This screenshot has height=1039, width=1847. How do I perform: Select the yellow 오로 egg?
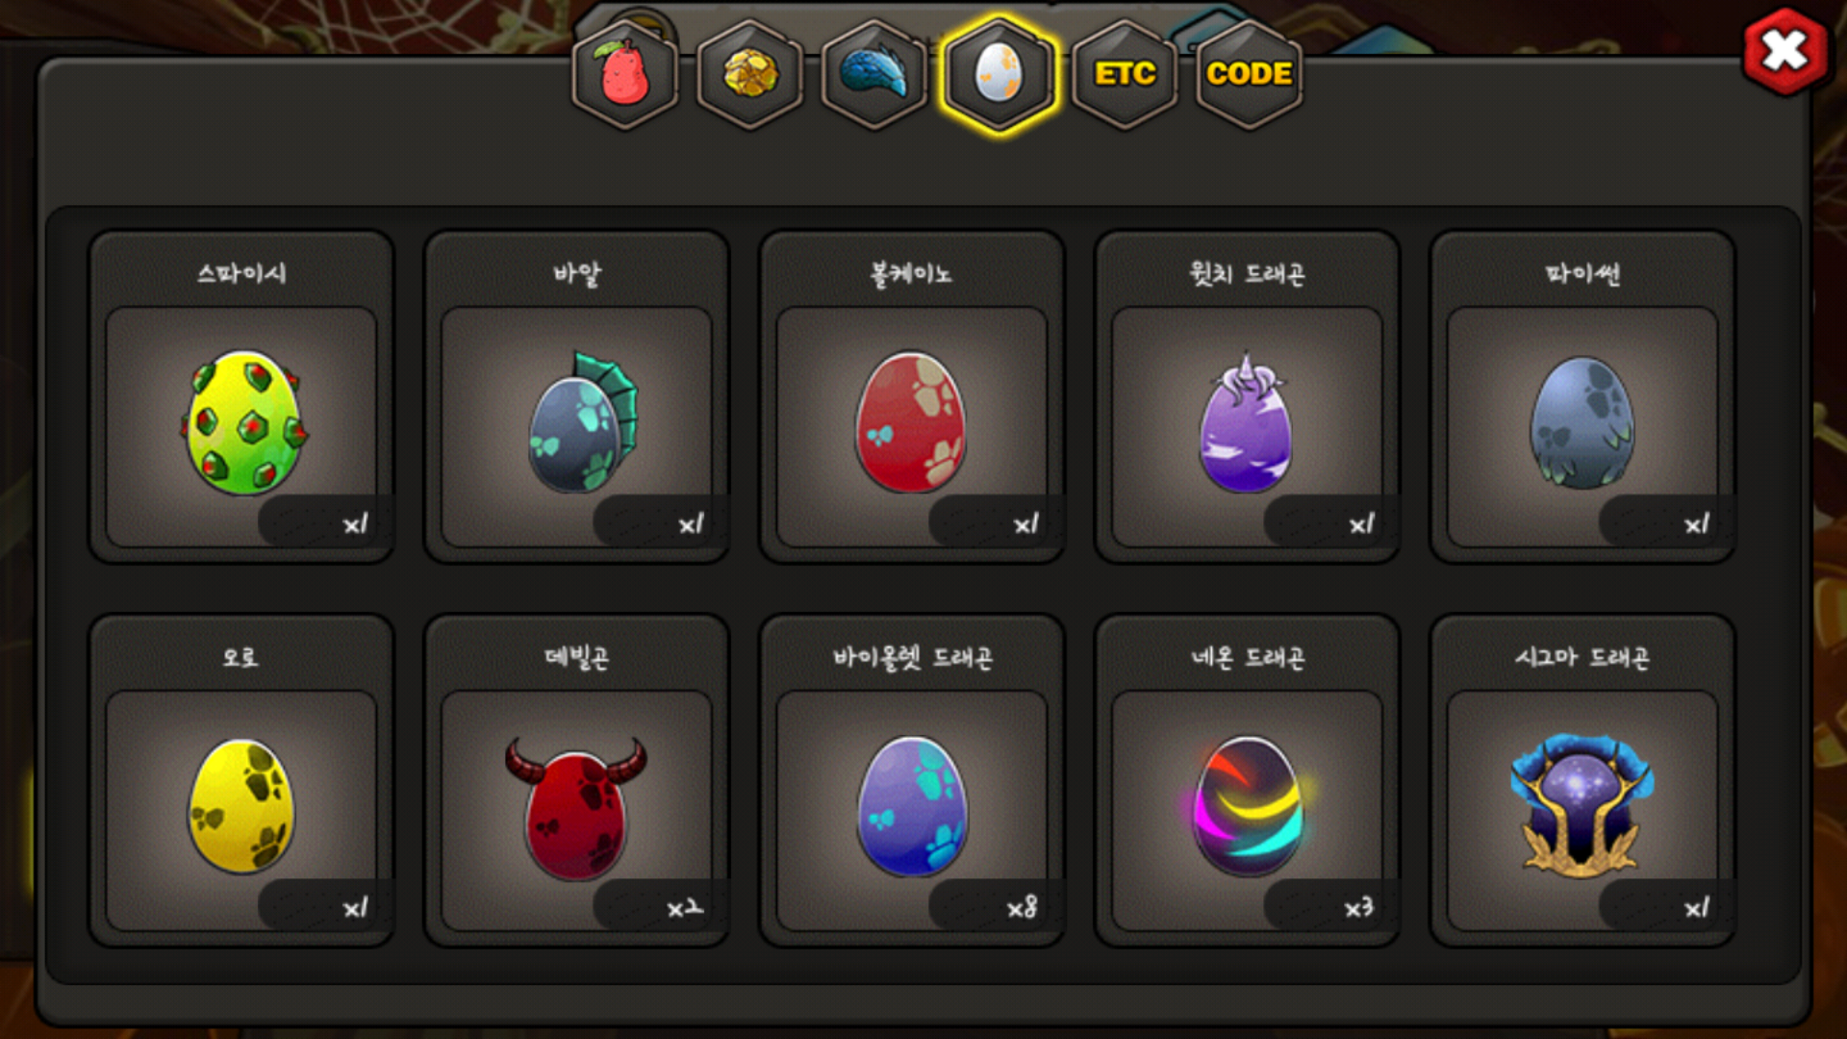pyautogui.click(x=241, y=806)
